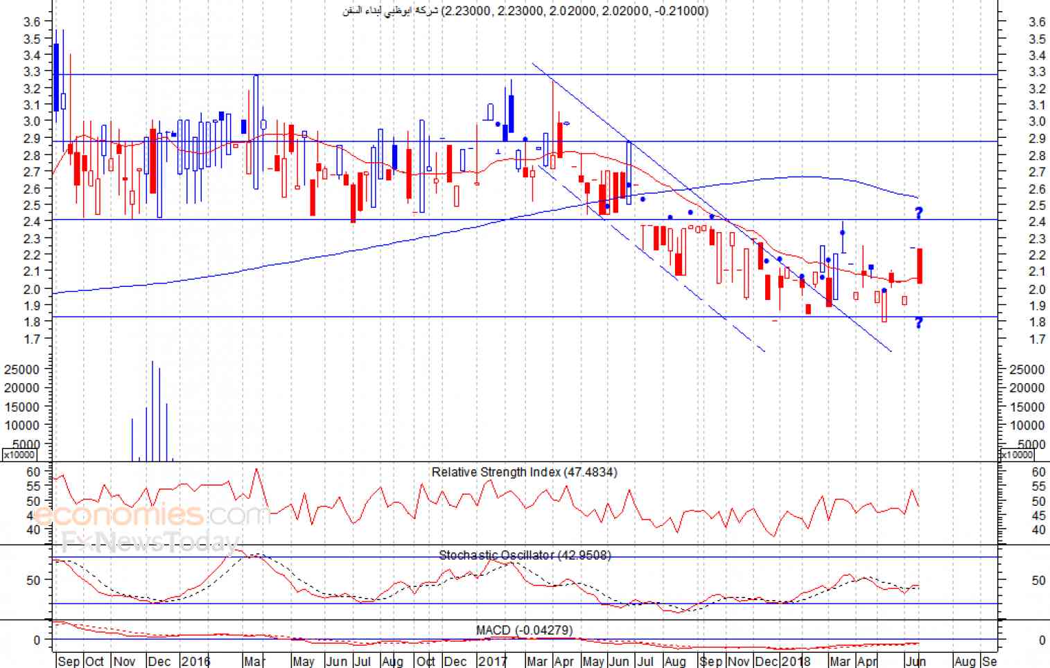1050x668 pixels.
Task: Click the x10000 multiplier box at left
Action: pos(19,455)
